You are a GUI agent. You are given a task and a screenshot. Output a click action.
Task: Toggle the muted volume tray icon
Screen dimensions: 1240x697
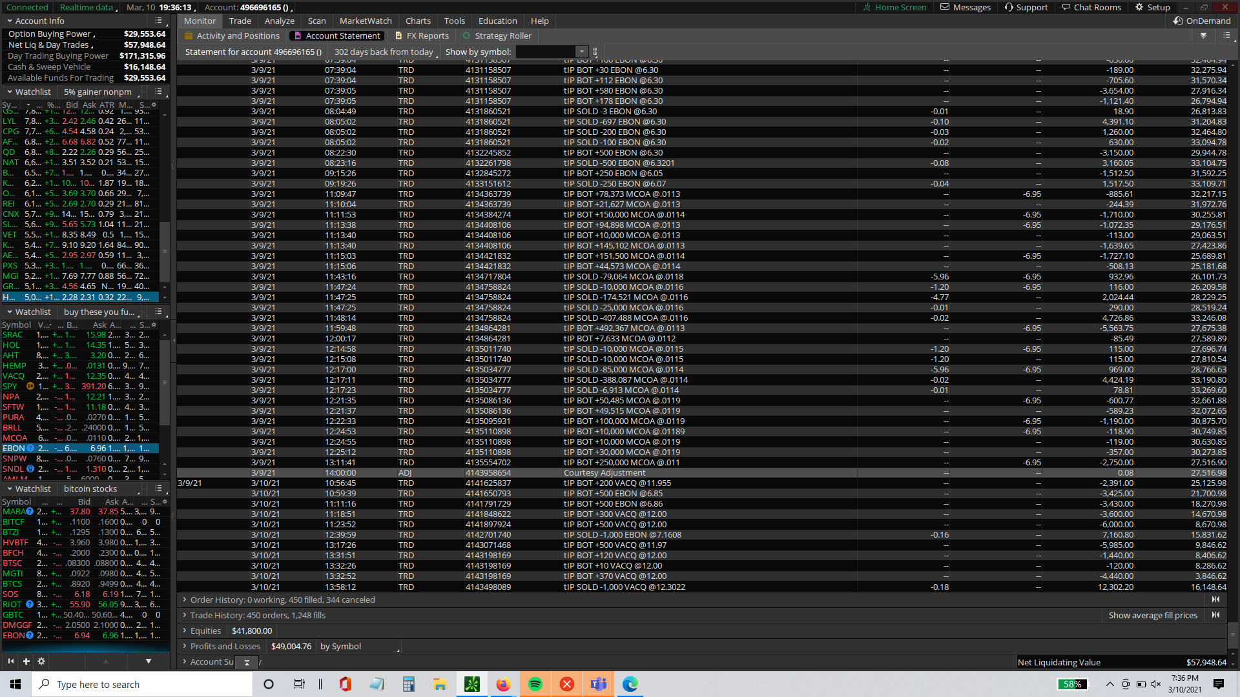pyautogui.click(x=1156, y=684)
